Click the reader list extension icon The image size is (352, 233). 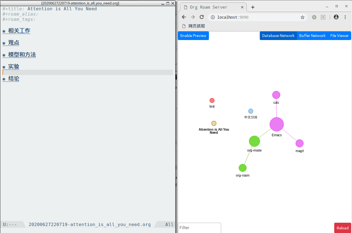[323, 17]
